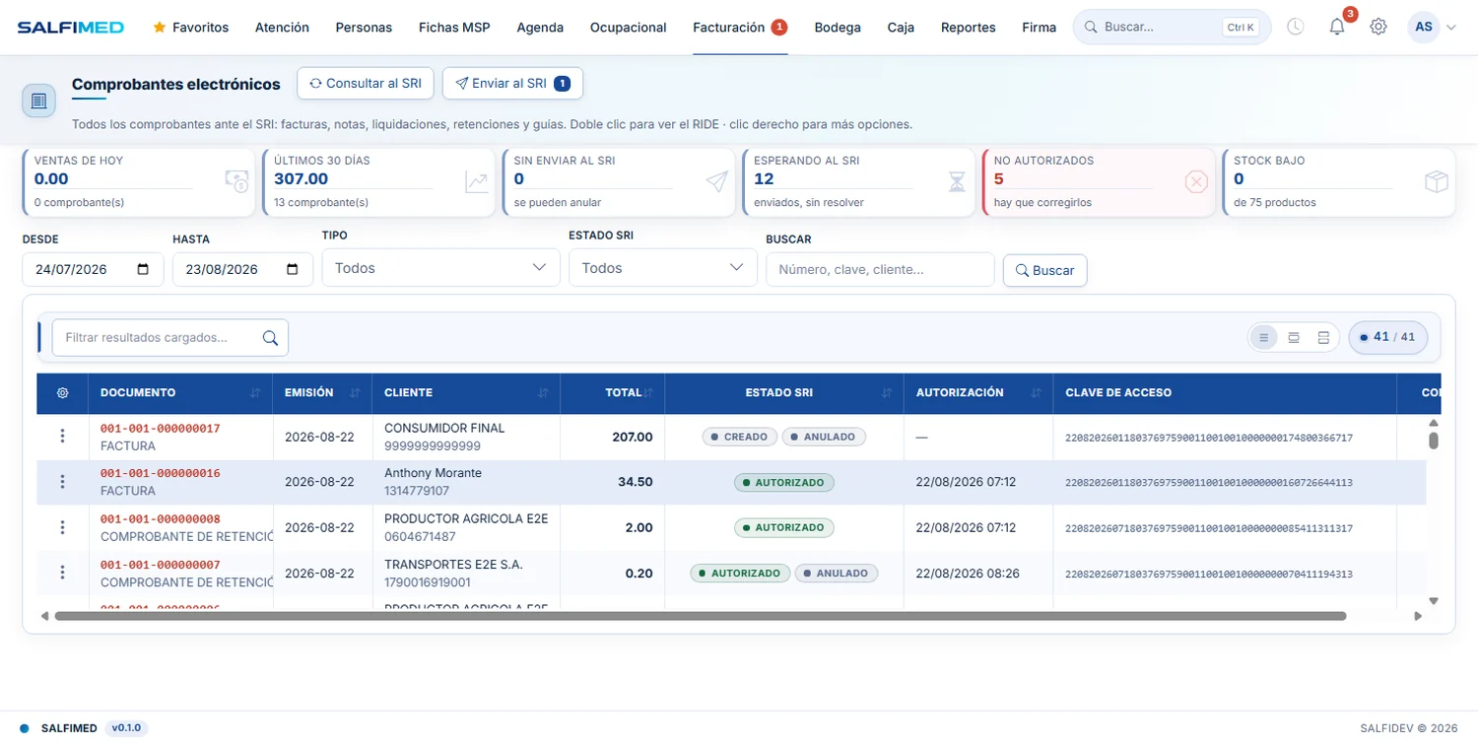This screenshot has width=1478, height=746.
Task: Click the table column settings gear icon
Action: pos(63,393)
